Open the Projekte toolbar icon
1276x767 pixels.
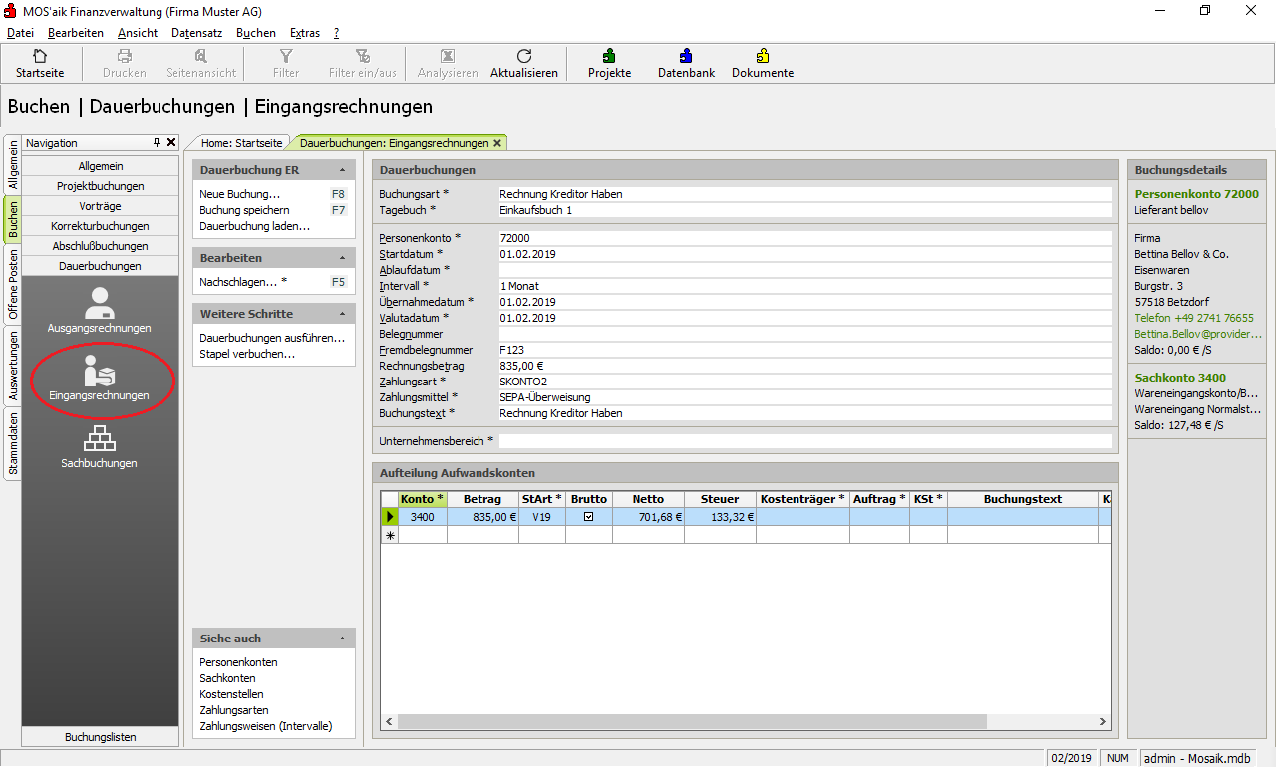(609, 57)
